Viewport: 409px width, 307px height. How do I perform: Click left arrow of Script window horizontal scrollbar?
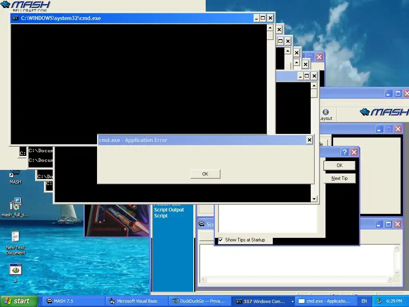click(203, 279)
